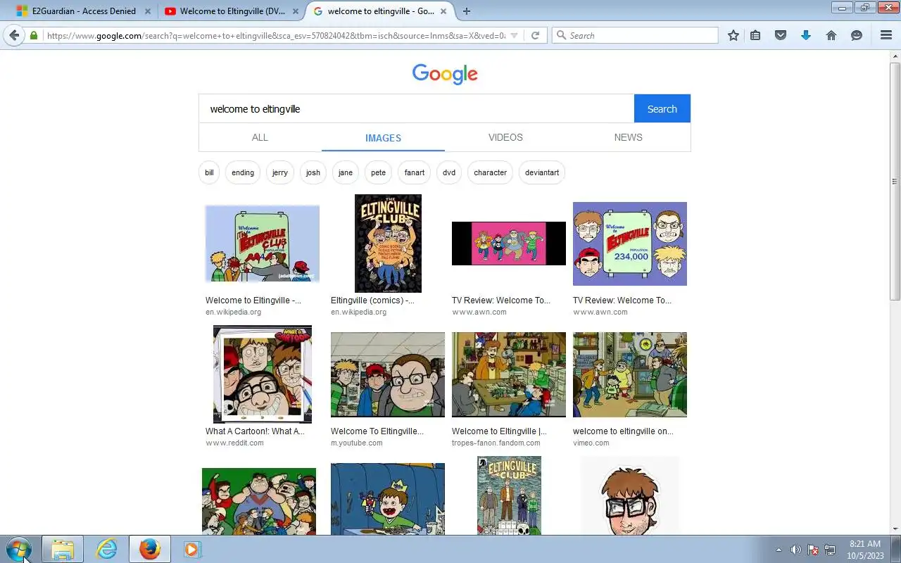Image resolution: width=901 pixels, height=563 pixels.
Task: Open 'What A Cartoon!: What A...' link
Action: 255,431
